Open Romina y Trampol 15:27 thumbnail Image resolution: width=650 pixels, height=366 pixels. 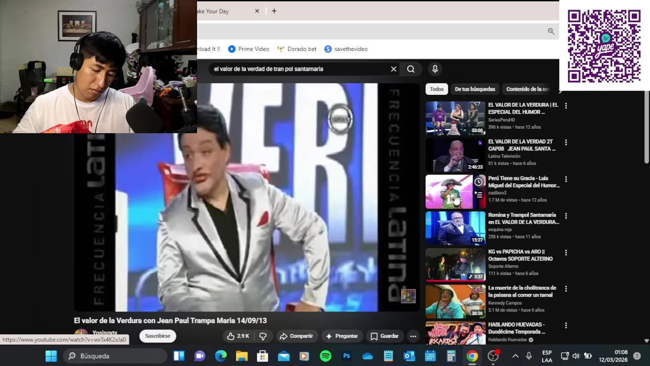(x=455, y=228)
